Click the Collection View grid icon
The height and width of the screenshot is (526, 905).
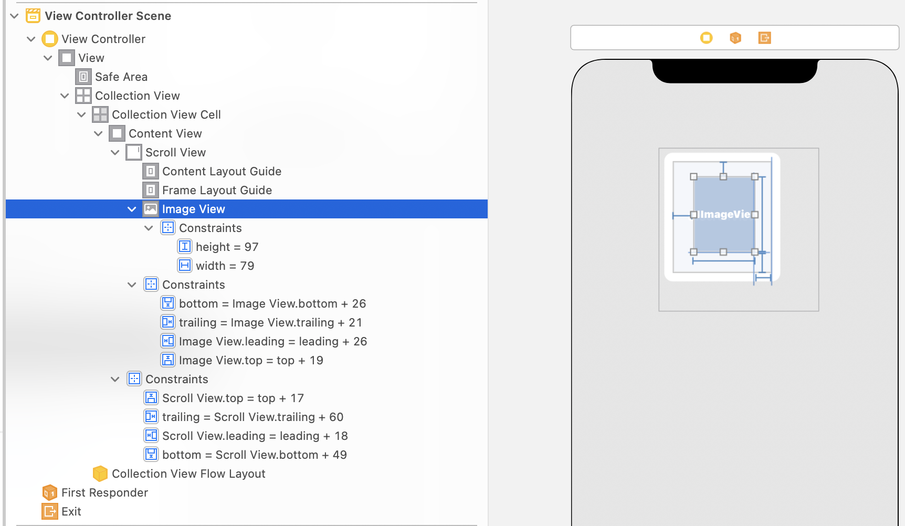pos(83,96)
